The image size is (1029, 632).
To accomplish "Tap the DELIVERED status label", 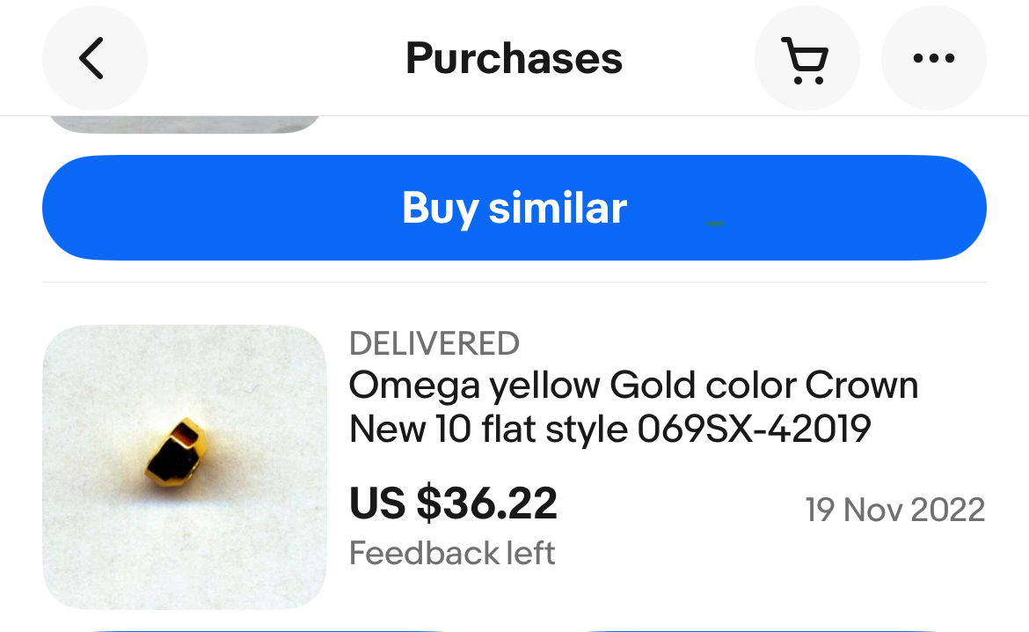I will pyautogui.click(x=434, y=343).
